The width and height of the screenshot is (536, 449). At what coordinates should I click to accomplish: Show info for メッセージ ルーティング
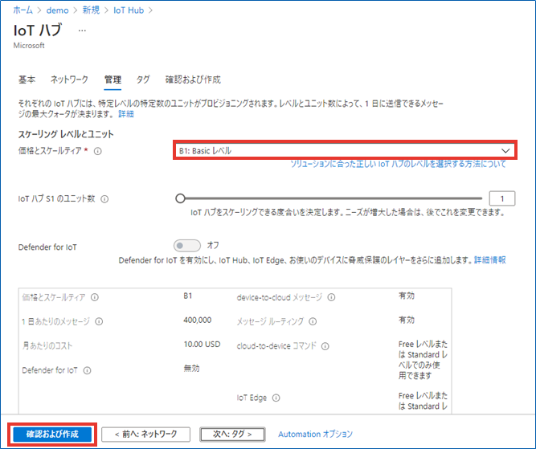[313, 321]
